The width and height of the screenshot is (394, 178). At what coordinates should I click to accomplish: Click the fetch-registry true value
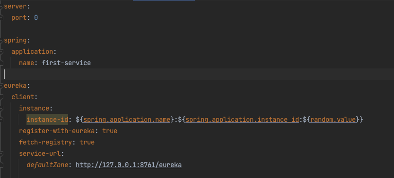click(x=87, y=143)
